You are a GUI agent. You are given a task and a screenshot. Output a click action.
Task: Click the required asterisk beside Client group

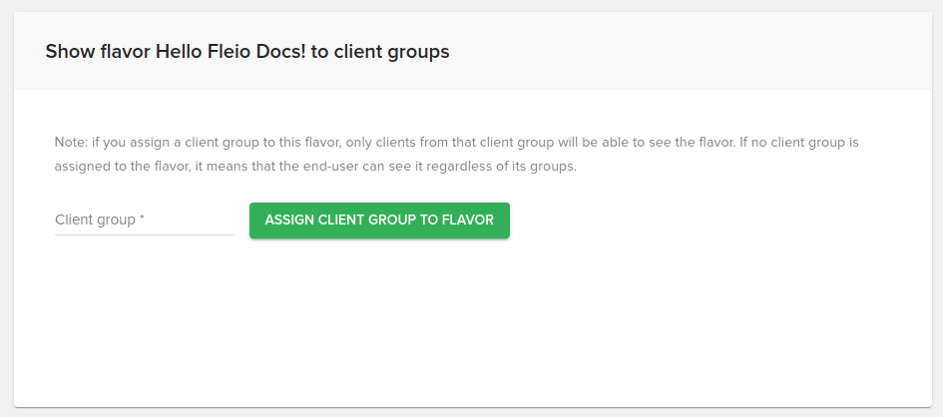point(143,219)
